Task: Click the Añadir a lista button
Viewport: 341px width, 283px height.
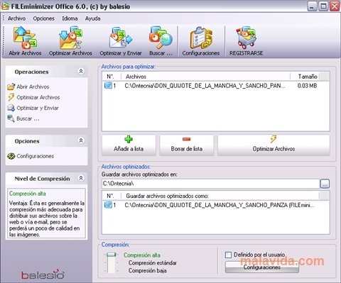Action: click(x=129, y=145)
